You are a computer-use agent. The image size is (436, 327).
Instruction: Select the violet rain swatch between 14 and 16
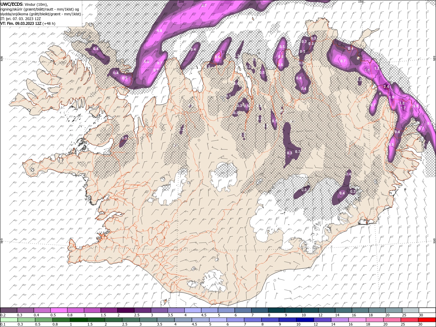pyautogui.click(x=340, y=320)
